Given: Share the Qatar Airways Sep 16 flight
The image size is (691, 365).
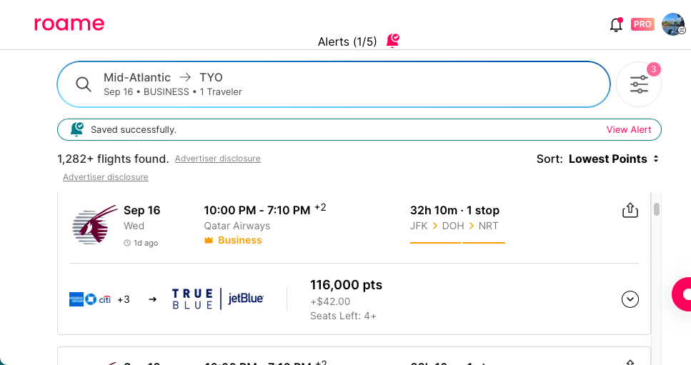Looking at the screenshot, I should point(630,210).
